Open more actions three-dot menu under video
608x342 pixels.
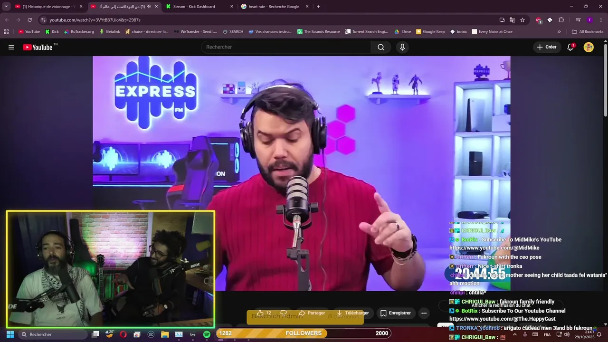click(x=424, y=313)
